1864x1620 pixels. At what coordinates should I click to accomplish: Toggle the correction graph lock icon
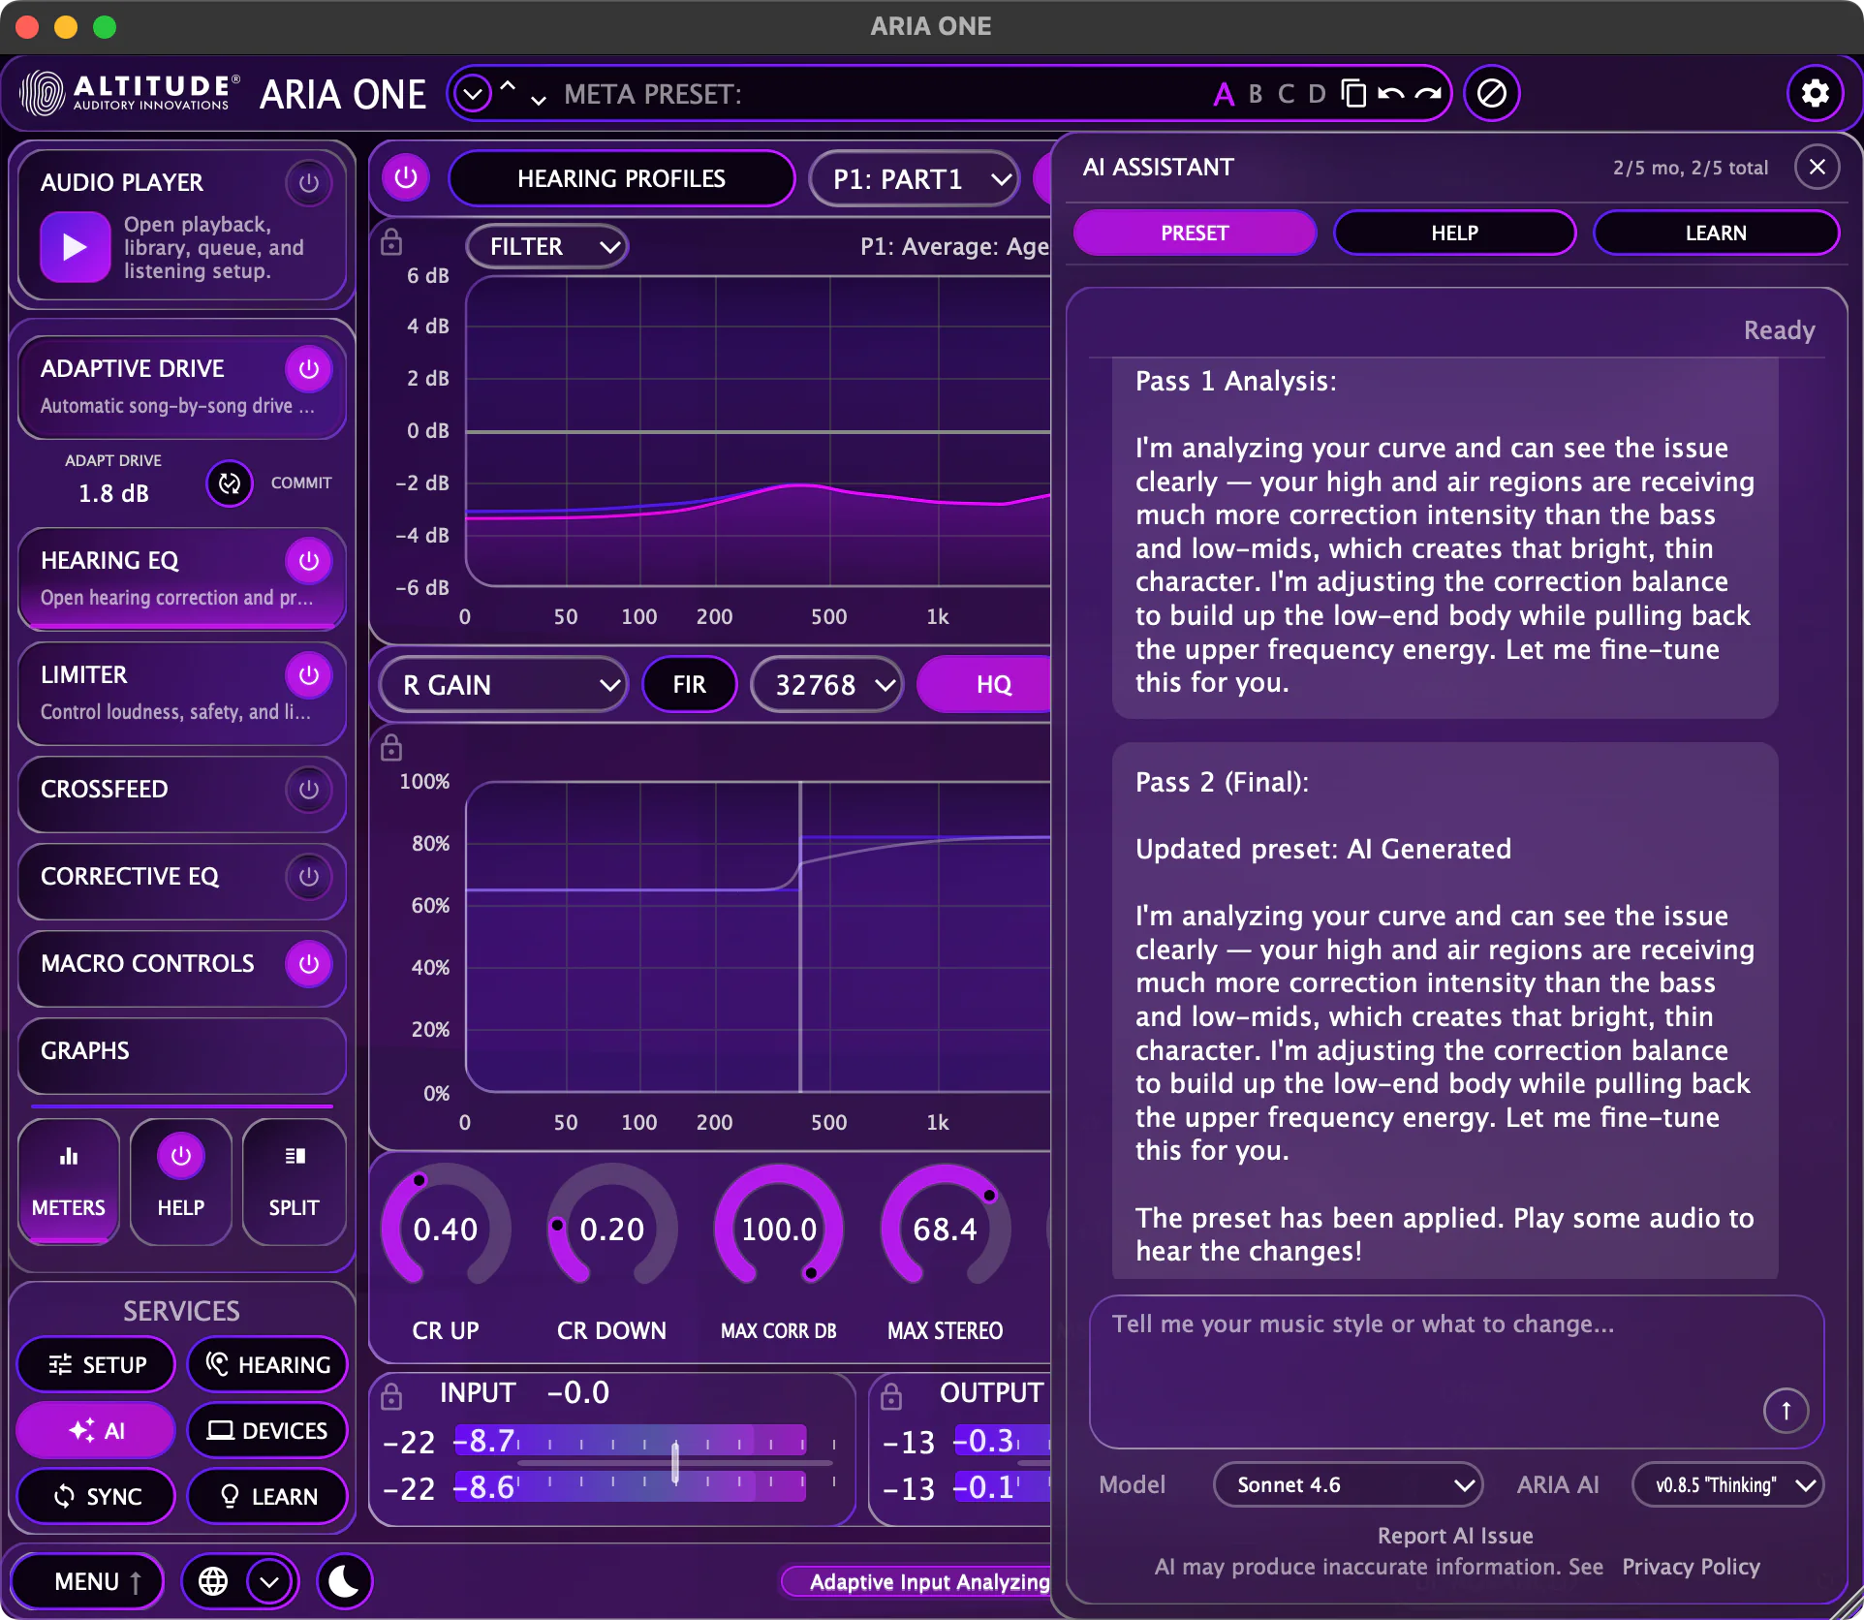click(x=391, y=747)
